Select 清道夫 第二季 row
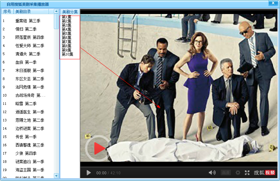This screenshot has width=280, height=181. tap(28, 54)
